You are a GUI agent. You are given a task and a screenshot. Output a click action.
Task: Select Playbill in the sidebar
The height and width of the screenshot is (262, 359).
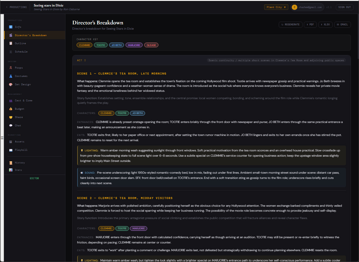click(x=35, y=150)
